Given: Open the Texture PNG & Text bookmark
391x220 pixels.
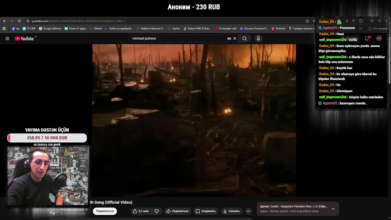Looking at the screenshot, I should pyautogui.click(x=197, y=28).
